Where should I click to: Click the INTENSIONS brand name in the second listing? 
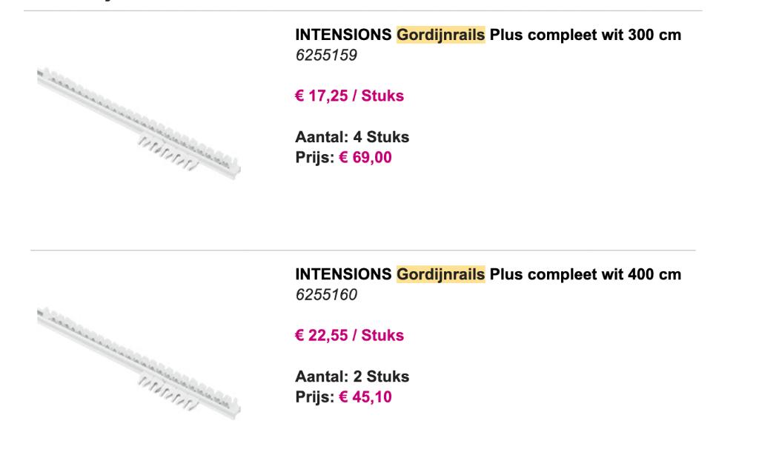[x=343, y=275]
